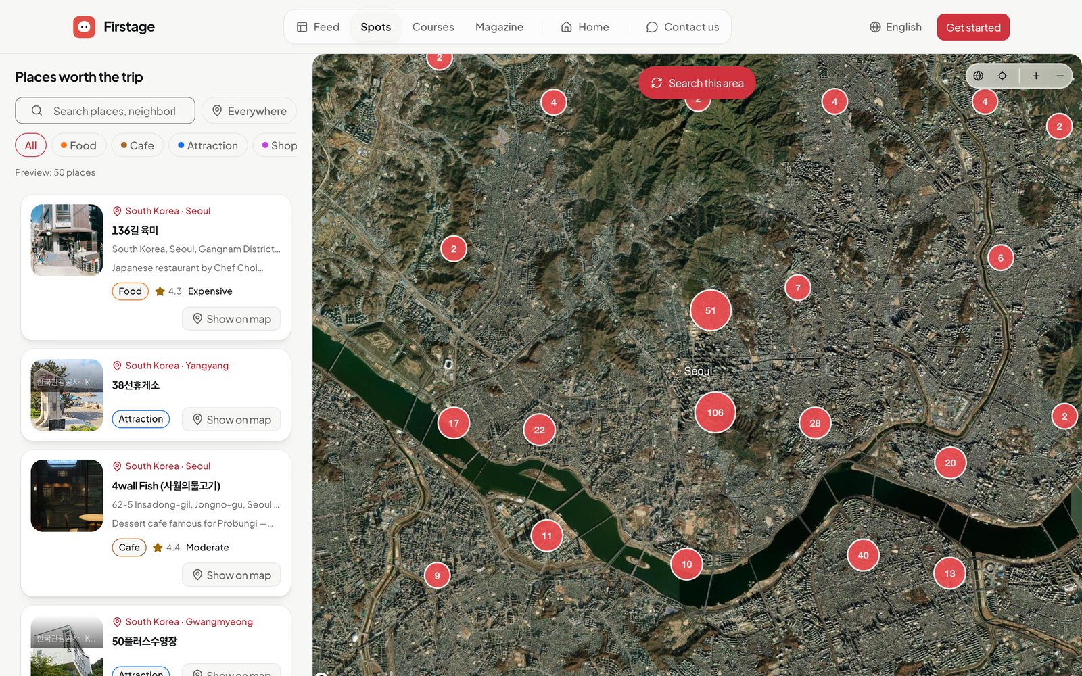This screenshot has height=676, width=1082.
Task: Click the 50플러스수영장 place title
Action: (x=144, y=641)
